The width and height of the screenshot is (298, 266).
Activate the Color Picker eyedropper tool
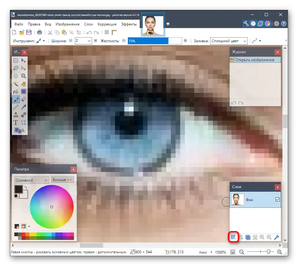(x=24, y=107)
